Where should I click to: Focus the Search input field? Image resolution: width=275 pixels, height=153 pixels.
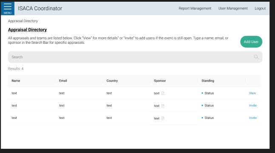135,57
